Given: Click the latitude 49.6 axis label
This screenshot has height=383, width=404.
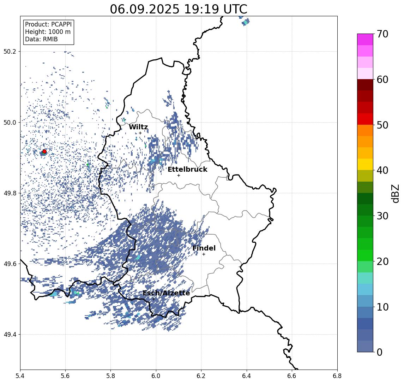Looking at the screenshot, I should pos(10,264).
